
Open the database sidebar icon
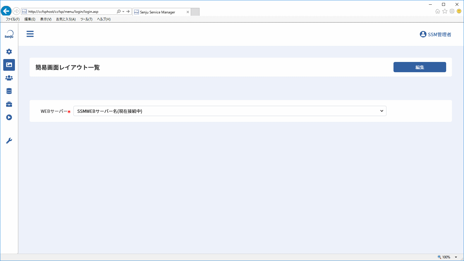tap(9, 91)
